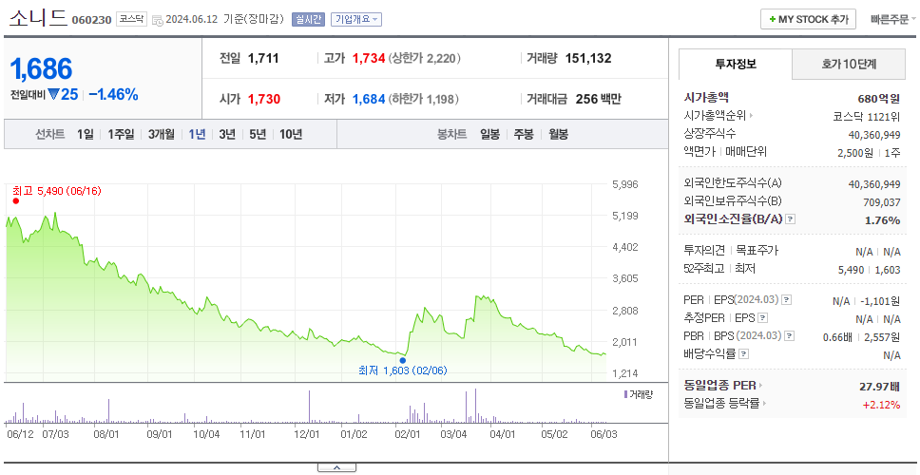Select the 일봉 candle chart

(489, 134)
